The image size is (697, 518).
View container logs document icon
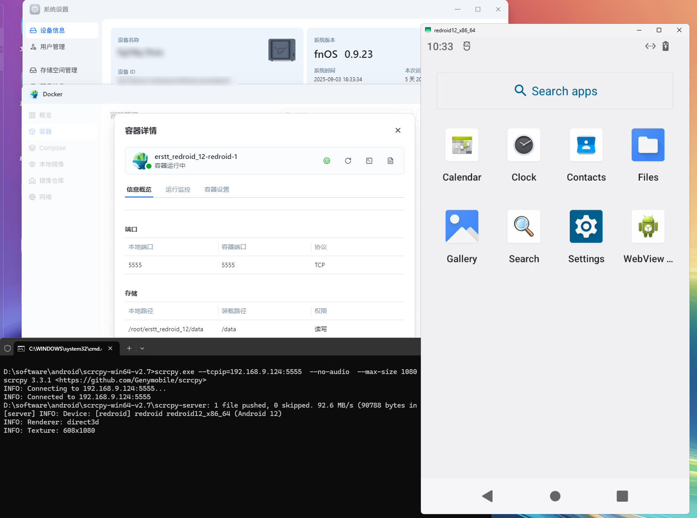point(390,161)
